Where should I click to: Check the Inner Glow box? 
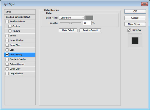pos(7,45)
